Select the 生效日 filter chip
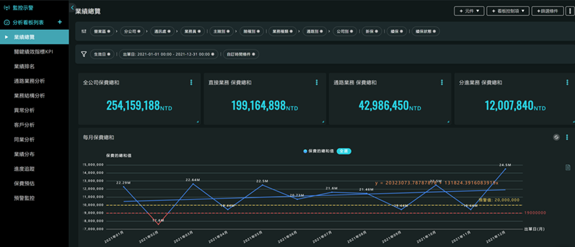The width and height of the screenshot is (575, 247). [x=102, y=54]
